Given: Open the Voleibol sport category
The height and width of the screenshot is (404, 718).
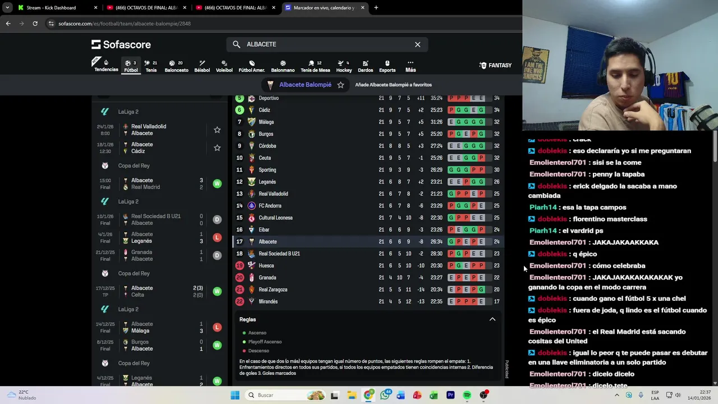Looking at the screenshot, I should pos(224,66).
